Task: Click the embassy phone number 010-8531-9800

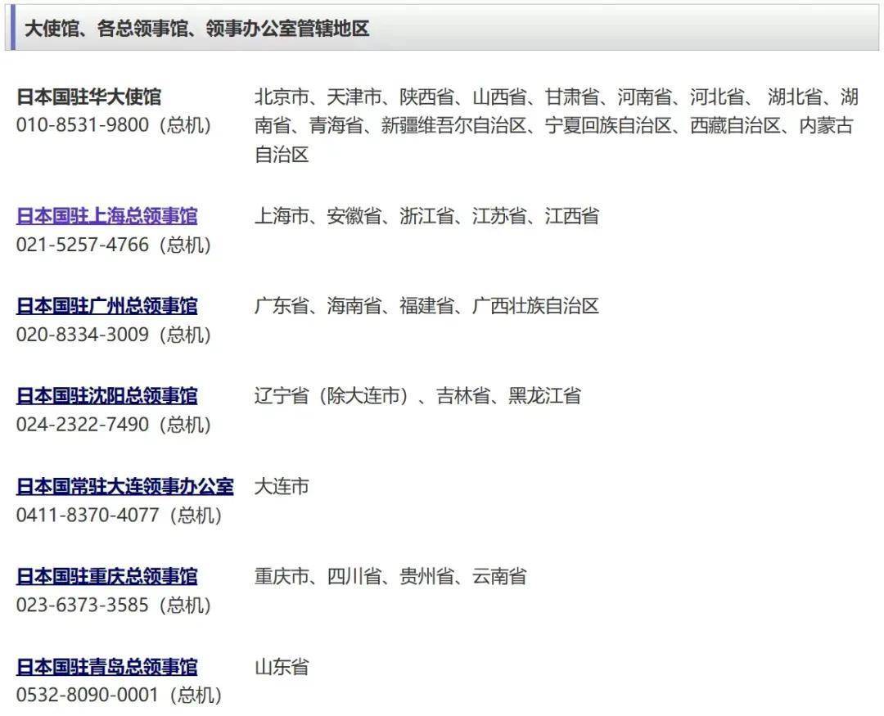Action: click(83, 125)
